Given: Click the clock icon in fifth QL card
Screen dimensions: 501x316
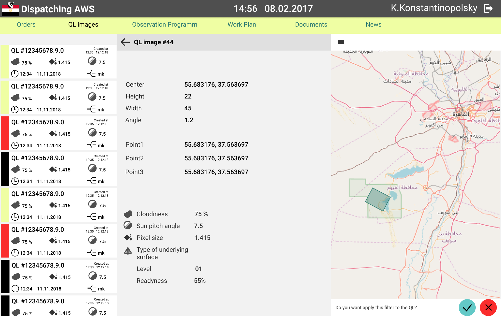Looking at the screenshot, I should click(15, 217).
